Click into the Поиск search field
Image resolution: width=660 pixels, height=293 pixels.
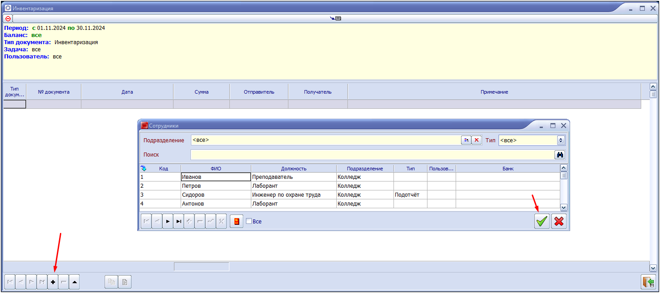[x=372, y=155]
